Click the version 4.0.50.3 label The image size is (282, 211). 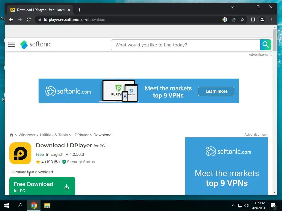pyautogui.click(x=75, y=154)
